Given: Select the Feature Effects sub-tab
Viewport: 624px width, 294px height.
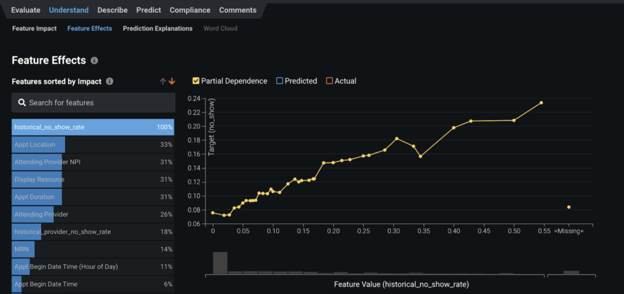Looking at the screenshot, I should 90,28.
